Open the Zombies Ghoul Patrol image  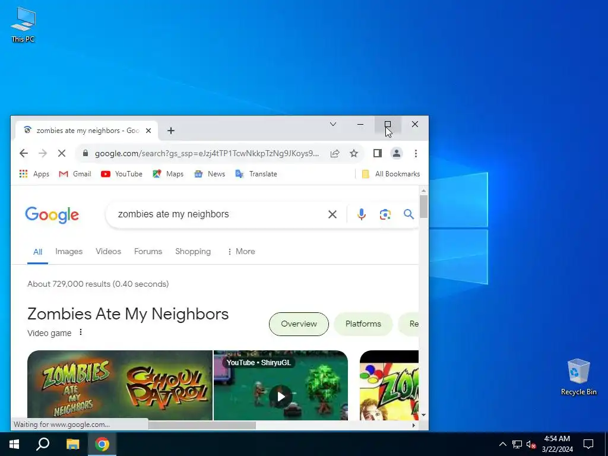(x=120, y=385)
